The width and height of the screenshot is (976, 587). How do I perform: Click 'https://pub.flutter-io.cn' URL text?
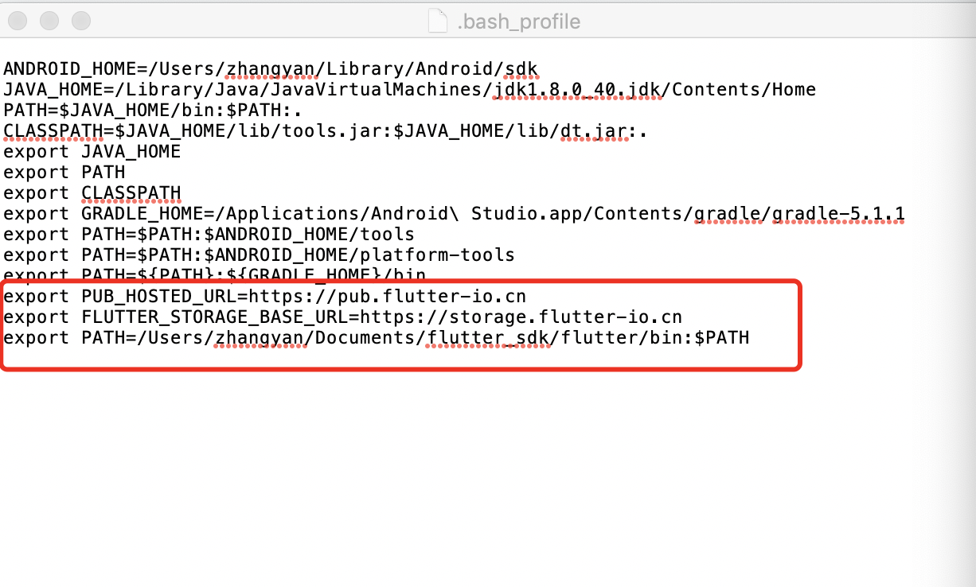(387, 297)
